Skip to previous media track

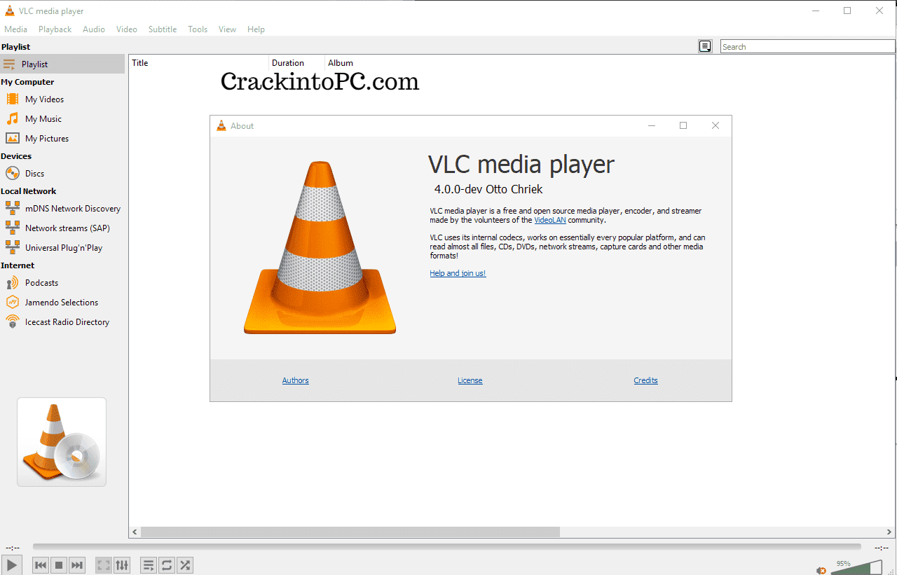41,564
